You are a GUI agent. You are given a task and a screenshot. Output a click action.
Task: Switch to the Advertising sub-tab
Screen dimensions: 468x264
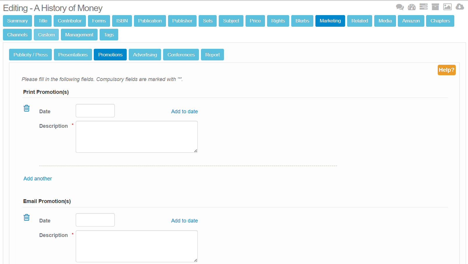point(145,55)
